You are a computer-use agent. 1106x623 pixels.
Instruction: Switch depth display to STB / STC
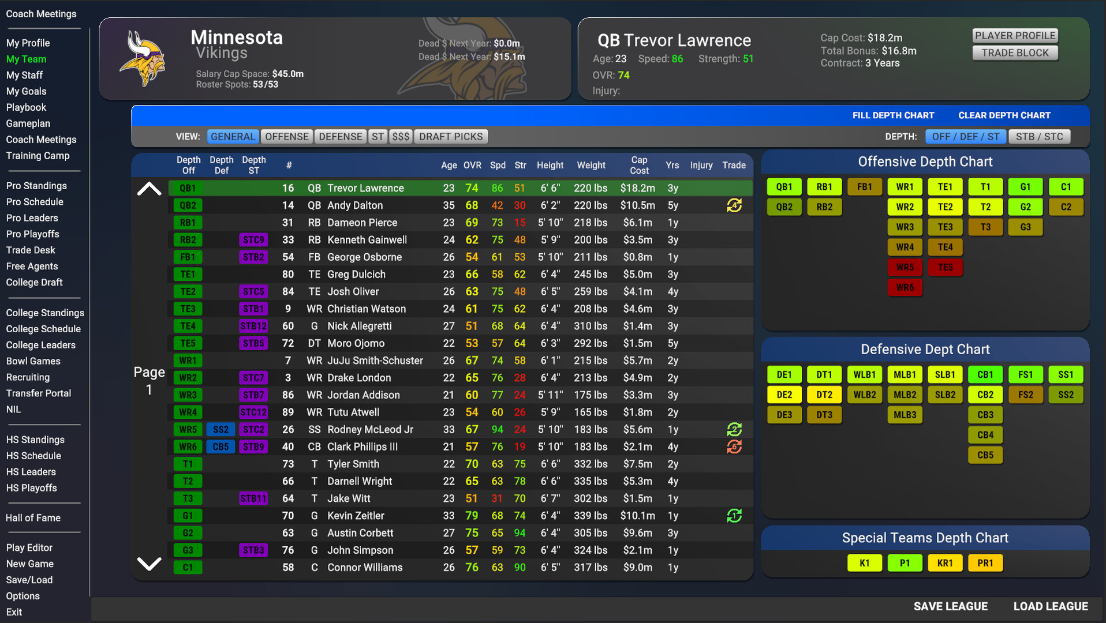click(1039, 136)
